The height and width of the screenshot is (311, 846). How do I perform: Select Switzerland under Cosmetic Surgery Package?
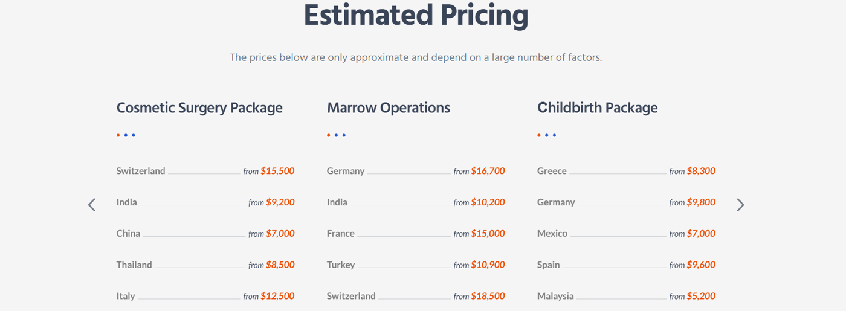point(141,171)
